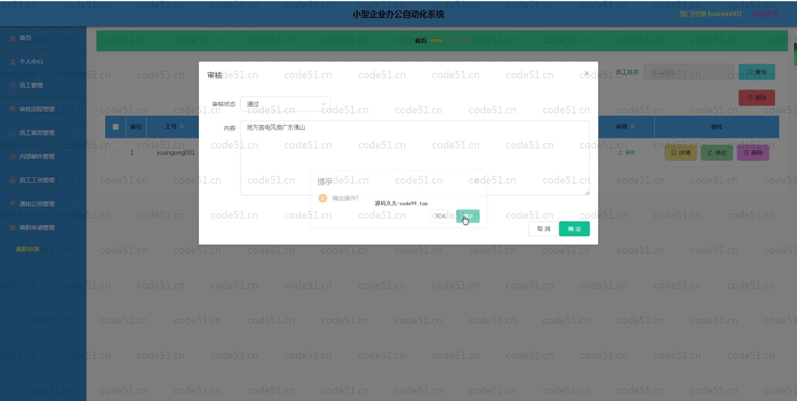Click the 审批流程管理 sidebar icon
The height and width of the screenshot is (401, 797).
[x=12, y=109]
